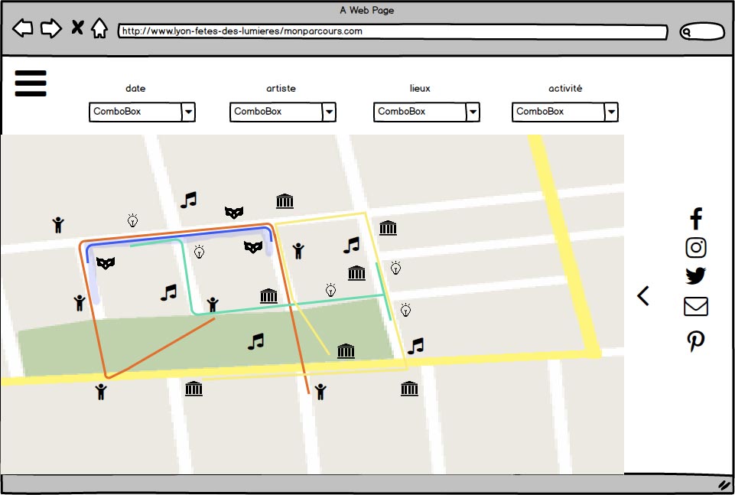Share via the Twitter bird icon
The image size is (735, 495).
(x=696, y=276)
